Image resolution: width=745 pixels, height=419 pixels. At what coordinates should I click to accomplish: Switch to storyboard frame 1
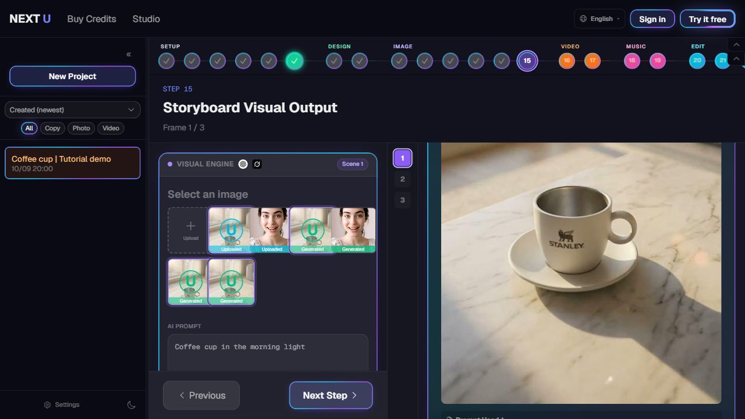pos(402,158)
